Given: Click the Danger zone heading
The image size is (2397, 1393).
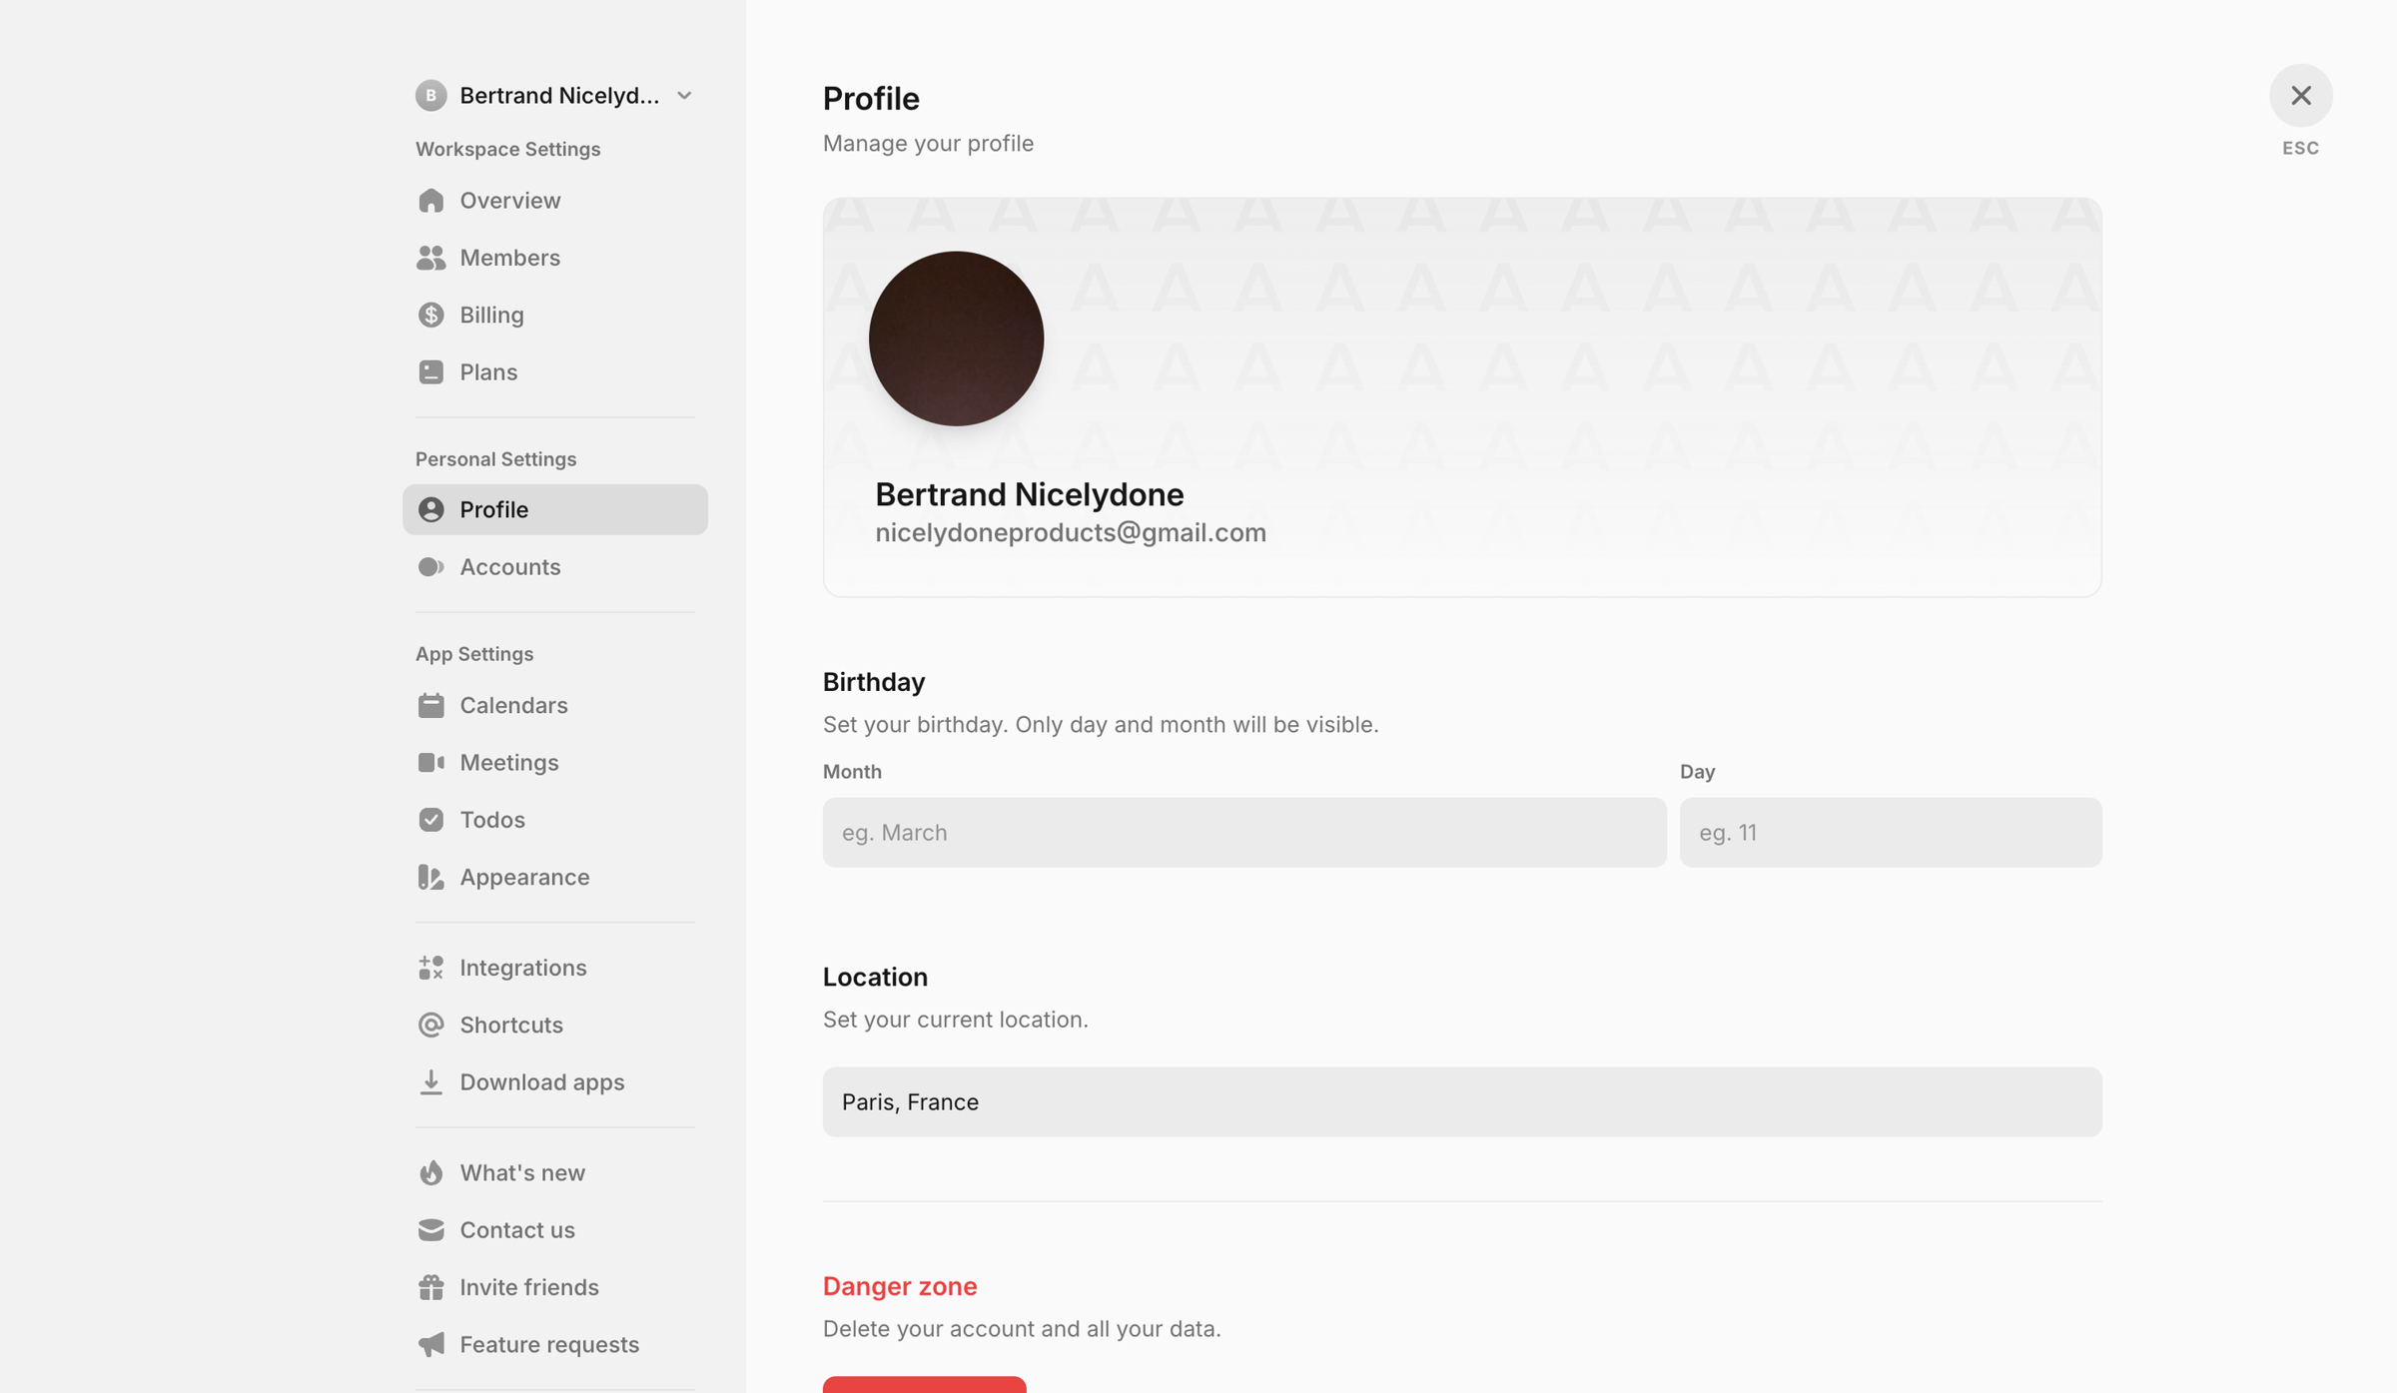Looking at the screenshot, I should click(899, 1286).
